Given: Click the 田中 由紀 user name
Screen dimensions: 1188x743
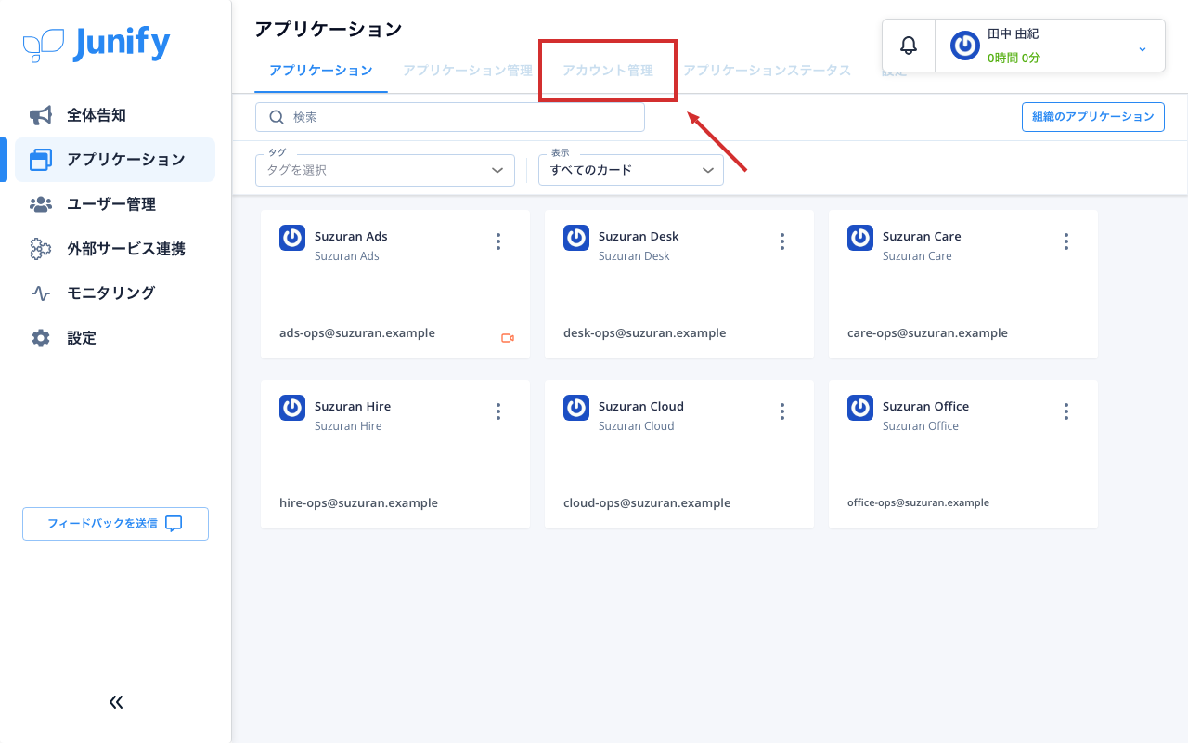Looking at the screenshot, I should coord(1013,33).
